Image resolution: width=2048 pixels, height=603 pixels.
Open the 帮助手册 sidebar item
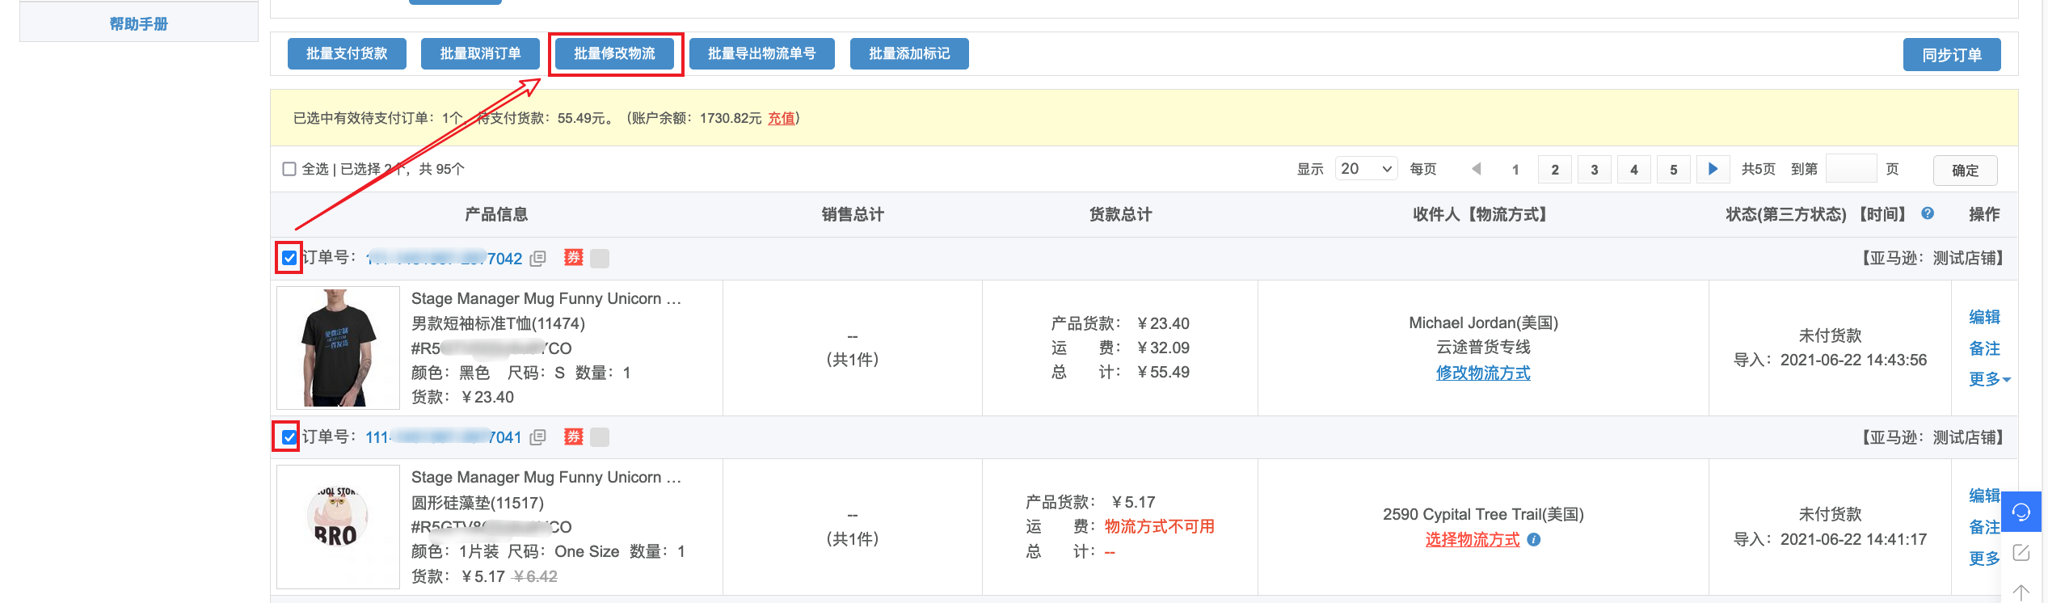coord(138,24)
